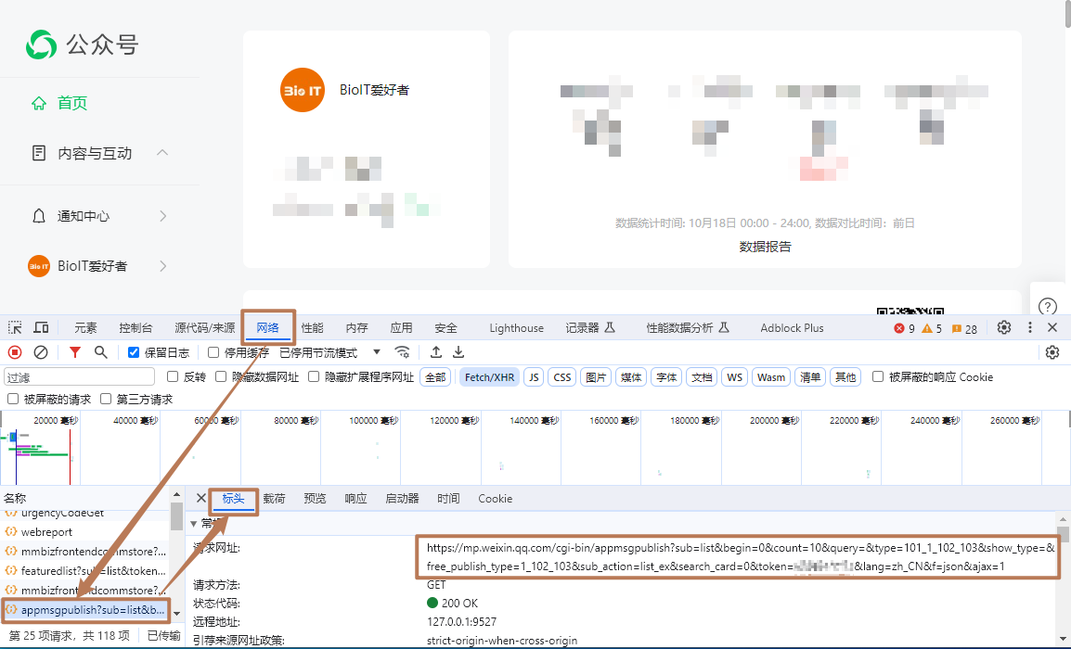Viewport: 1071px width, 649px height.
Task: Open Lighthouse DevTools tab
Action: [516, 327]
